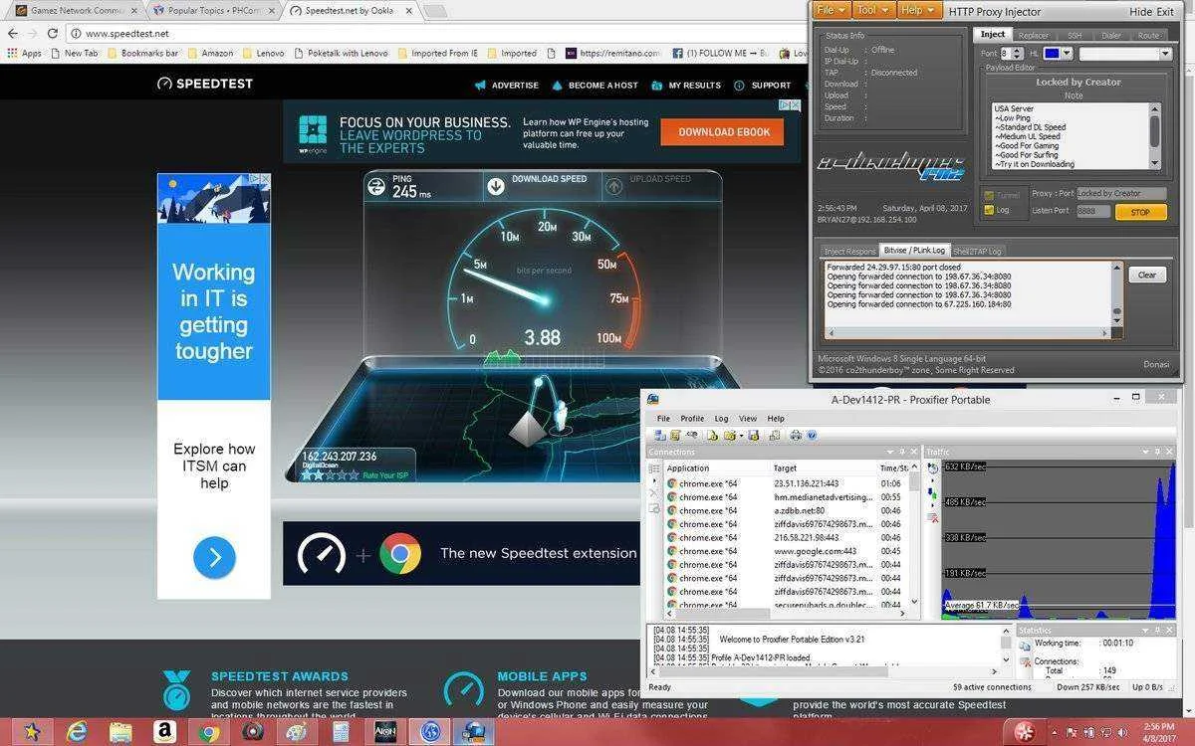The image size is (1195, 746).
Task: Open the Traffic pane dropdown arrow
Action: (1145, 452)
